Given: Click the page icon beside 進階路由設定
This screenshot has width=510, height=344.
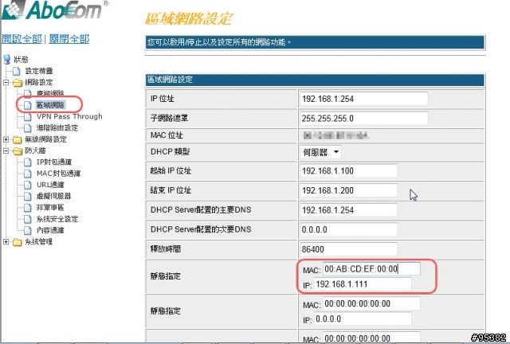Looking at the screenshot, I should point(28,127).
